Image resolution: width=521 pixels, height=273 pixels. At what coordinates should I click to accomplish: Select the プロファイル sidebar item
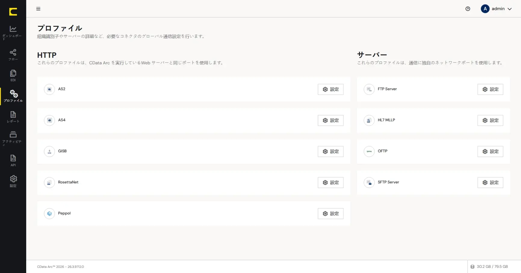click(x=13, y=96)
